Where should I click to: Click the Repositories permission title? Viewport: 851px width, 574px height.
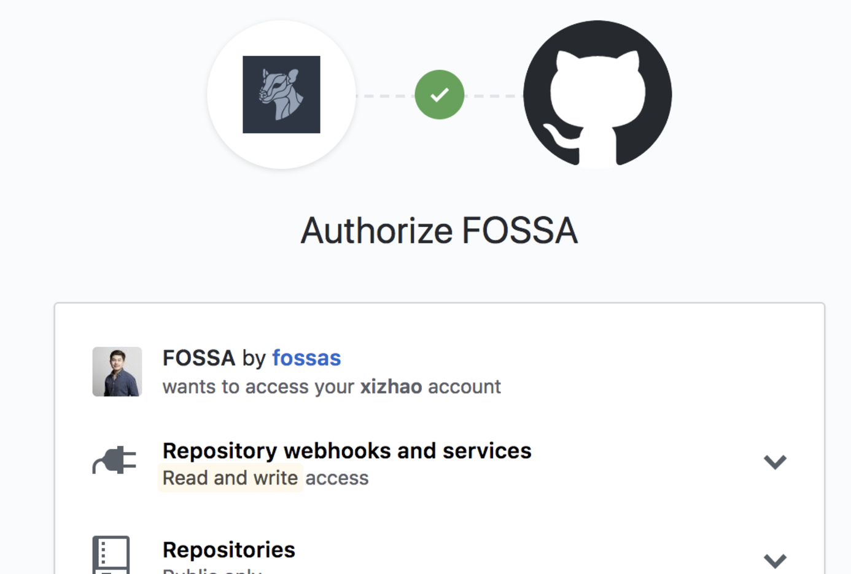coord(228,550)
